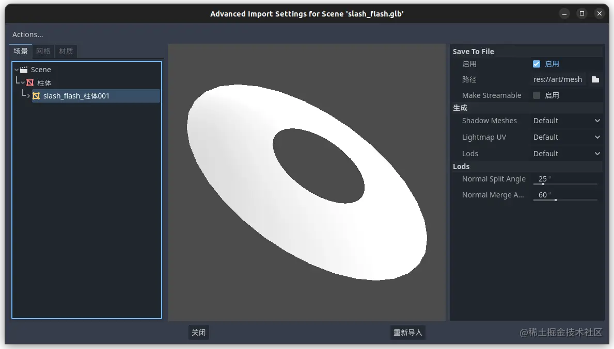Click the Normal Merge Angle value 60

tap(542, 195)
